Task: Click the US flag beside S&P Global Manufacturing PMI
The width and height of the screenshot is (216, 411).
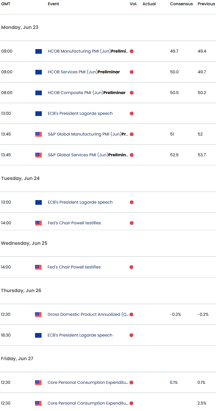Action: [38, 134]
